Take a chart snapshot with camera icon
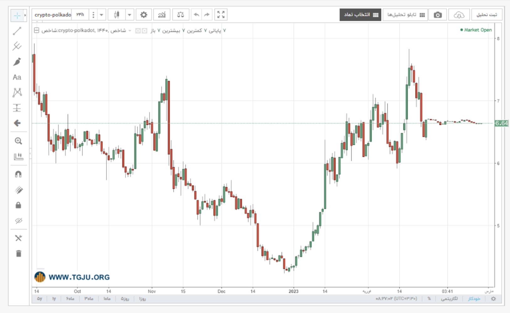Screen dimensions: 510x313 tap(438, 15)
